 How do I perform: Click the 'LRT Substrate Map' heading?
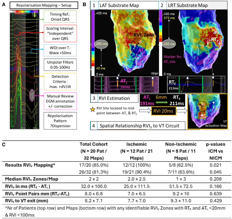pyautogui.click(x=188, y=6)
